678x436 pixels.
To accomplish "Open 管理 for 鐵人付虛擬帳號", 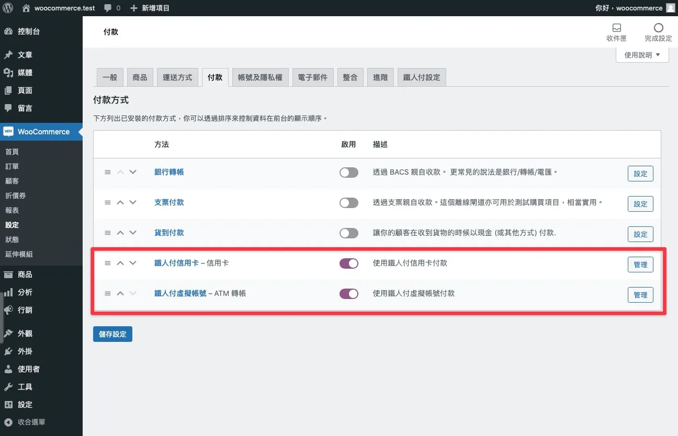I will point(640,294).
